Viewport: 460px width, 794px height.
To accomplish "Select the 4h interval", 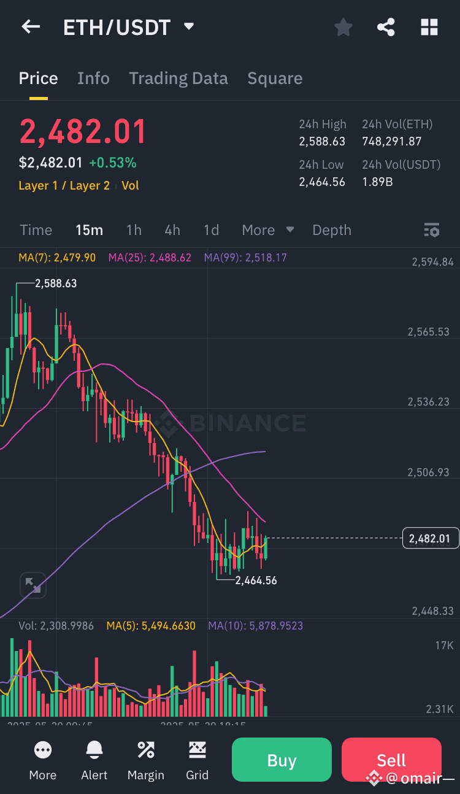I will pyautogui.click(x=172, y=230).
